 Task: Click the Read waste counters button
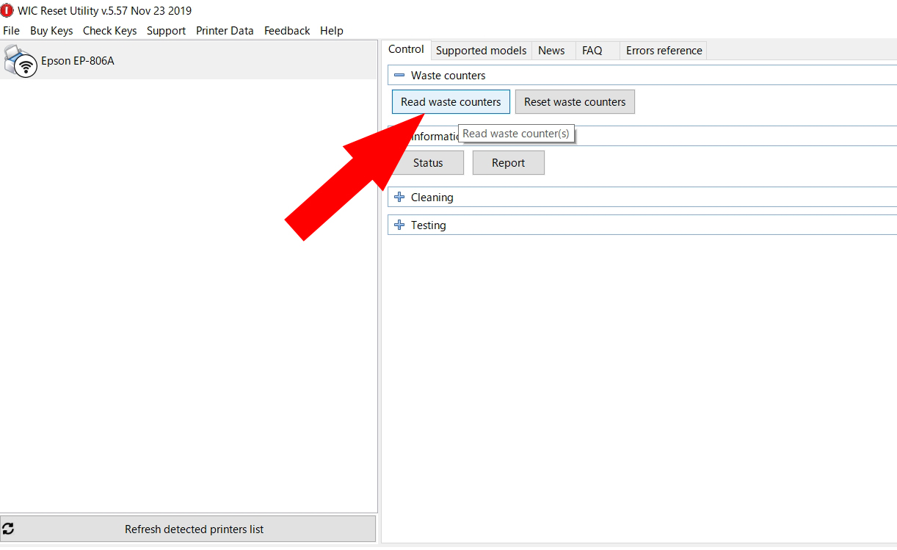point(451,102)
